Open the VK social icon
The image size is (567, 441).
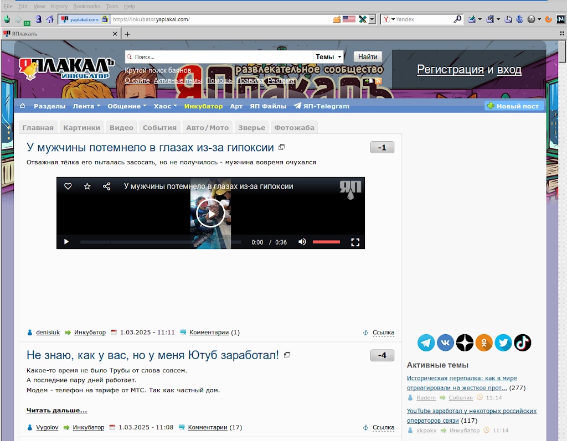click(446, 343)
